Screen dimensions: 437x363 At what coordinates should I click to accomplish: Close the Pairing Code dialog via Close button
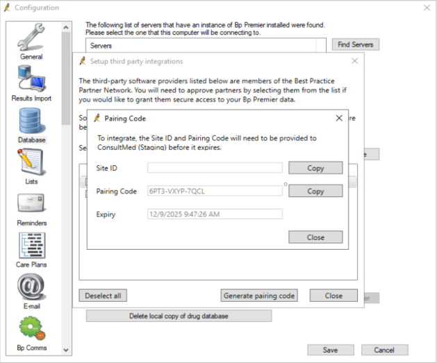click(x=315, y=237)
